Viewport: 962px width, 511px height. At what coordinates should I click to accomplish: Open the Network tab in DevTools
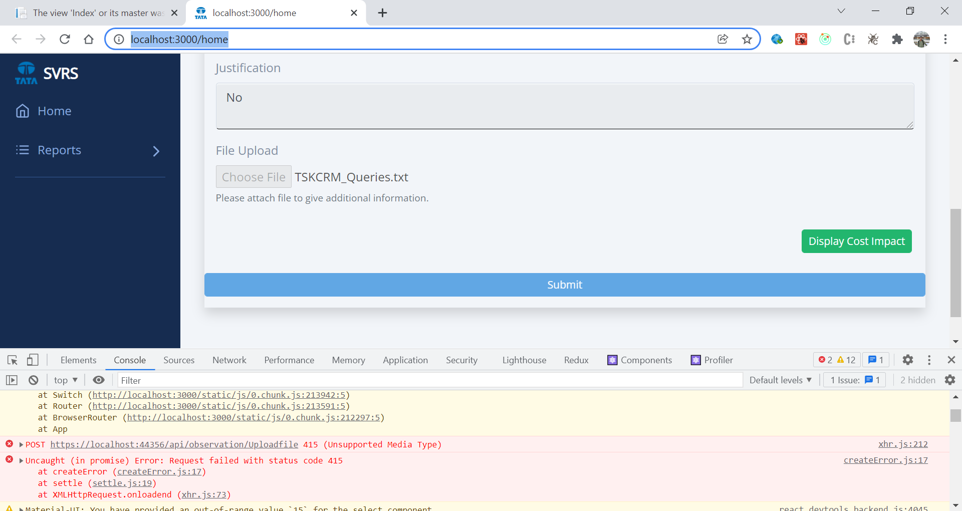tap(229, 360)
